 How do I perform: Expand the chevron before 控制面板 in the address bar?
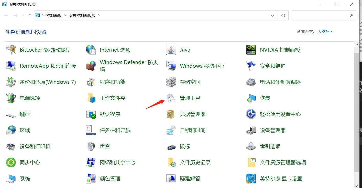43,15
